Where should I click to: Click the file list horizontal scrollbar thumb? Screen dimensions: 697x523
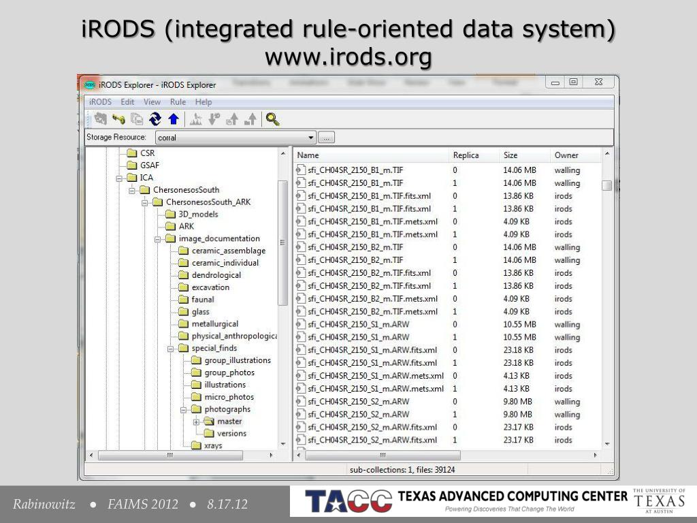tap(383, 456)
